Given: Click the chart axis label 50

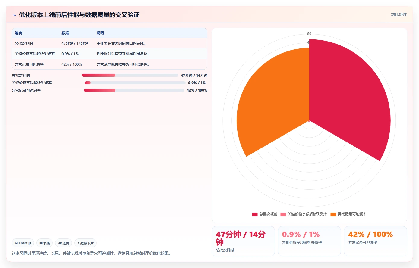Looking at the screenshot, I should click(x=309, y=34).
